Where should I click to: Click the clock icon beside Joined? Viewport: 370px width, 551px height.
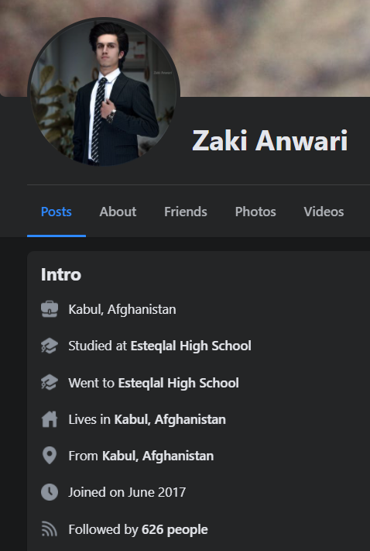point(50,492)
